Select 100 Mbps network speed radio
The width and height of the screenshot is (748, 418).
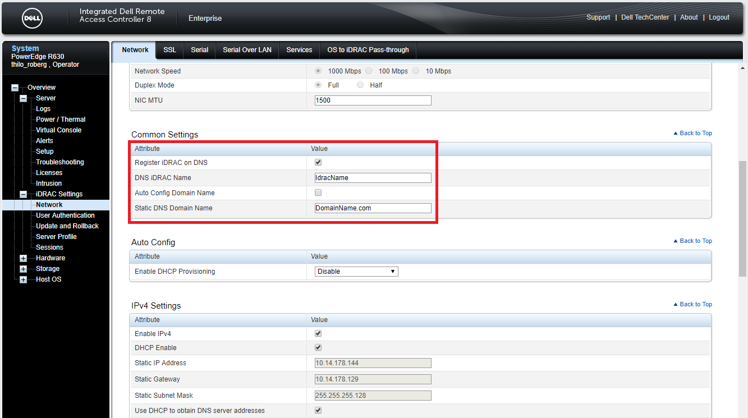click(x=369, y=71)
